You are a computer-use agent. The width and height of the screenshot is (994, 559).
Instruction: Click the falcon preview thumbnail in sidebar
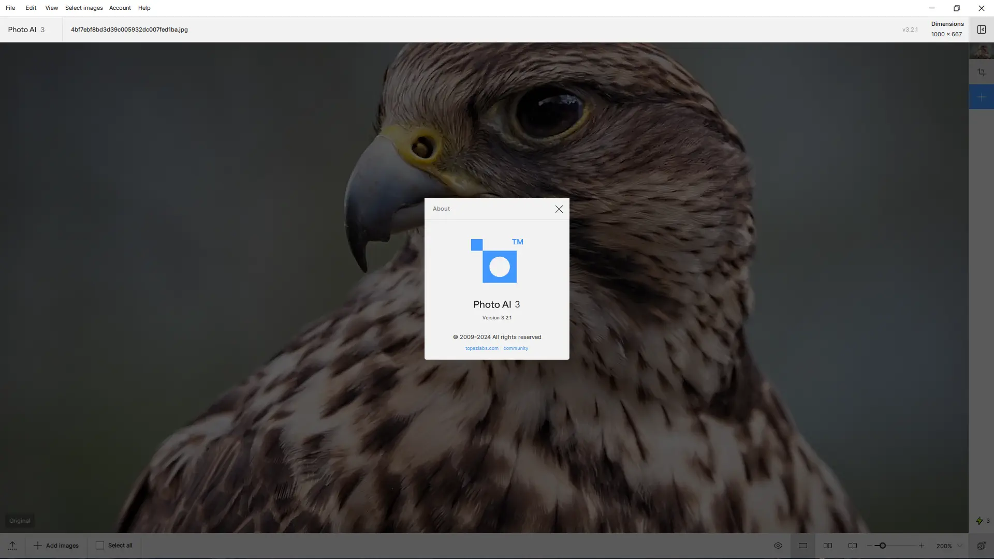(x=981, y=51)
